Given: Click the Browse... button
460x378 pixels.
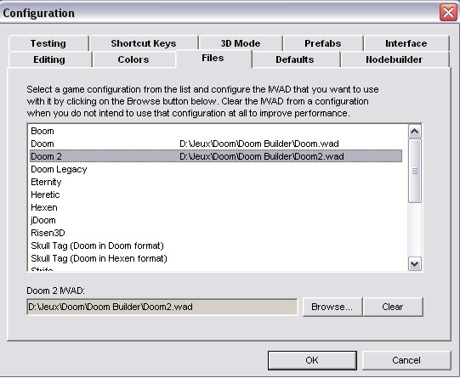Looking at the screenshot, I should coord(332,307).
